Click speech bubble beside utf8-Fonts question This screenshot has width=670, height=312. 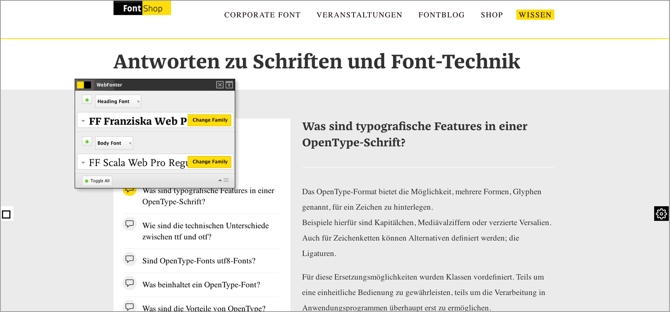(x=130, y=259)
